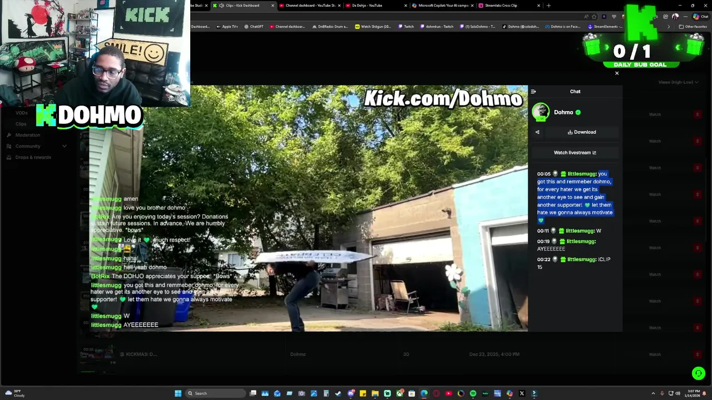
Task: Switch to the Microsoft Copilot tab
Action: pyautogui.click(x=443, y=6)
